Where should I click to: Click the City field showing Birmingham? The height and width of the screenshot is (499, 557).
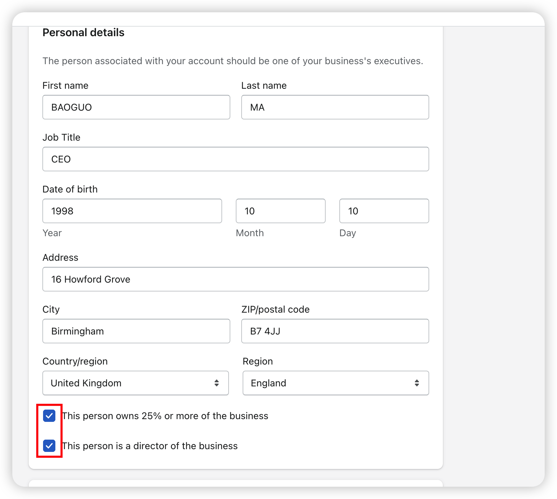pyautogui.click(x=136, y=331)
